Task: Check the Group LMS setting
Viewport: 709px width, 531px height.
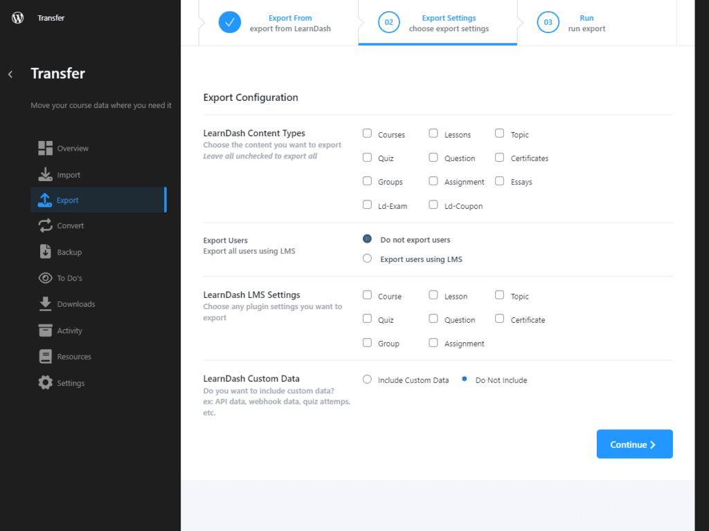Action: [x=367, y=343]
